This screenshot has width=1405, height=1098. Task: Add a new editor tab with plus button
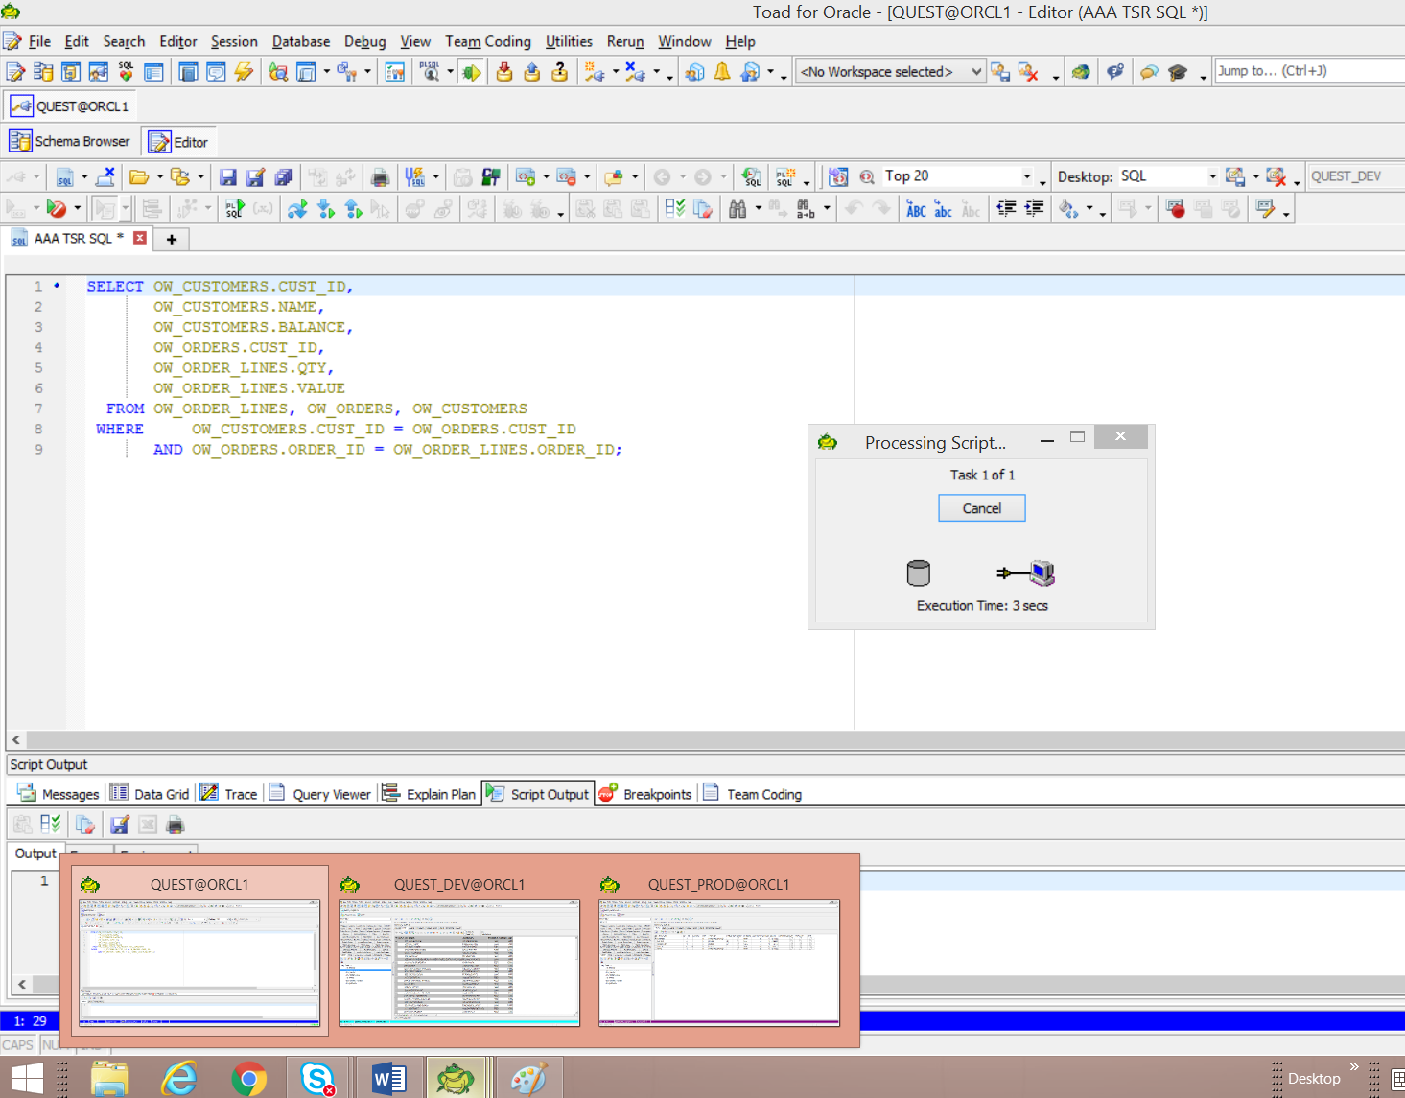pyautogui.click(x=172, y=239)
